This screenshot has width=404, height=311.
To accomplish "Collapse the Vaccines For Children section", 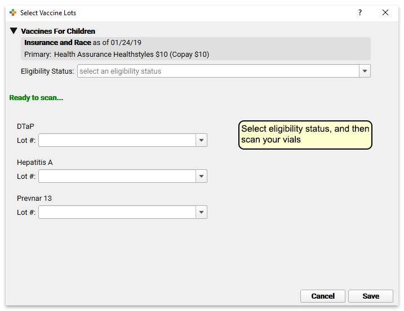I will (x=14, y=31).
